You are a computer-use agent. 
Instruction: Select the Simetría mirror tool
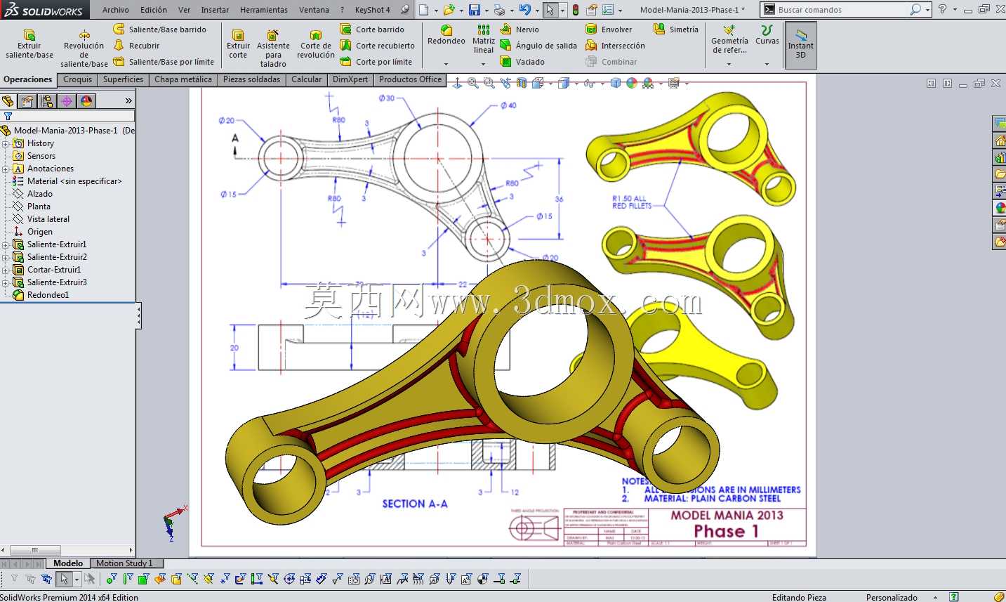tap(676, 30)
